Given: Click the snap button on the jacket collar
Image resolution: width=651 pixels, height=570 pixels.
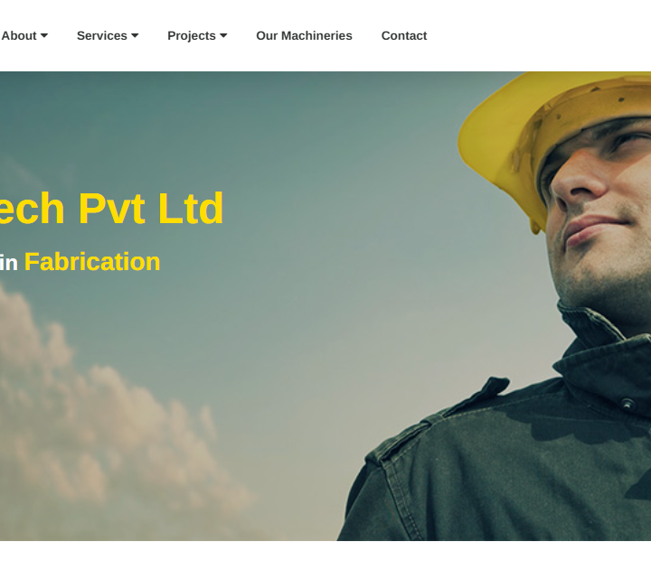Looking at the screenshot, I should [x=627, y=403].
